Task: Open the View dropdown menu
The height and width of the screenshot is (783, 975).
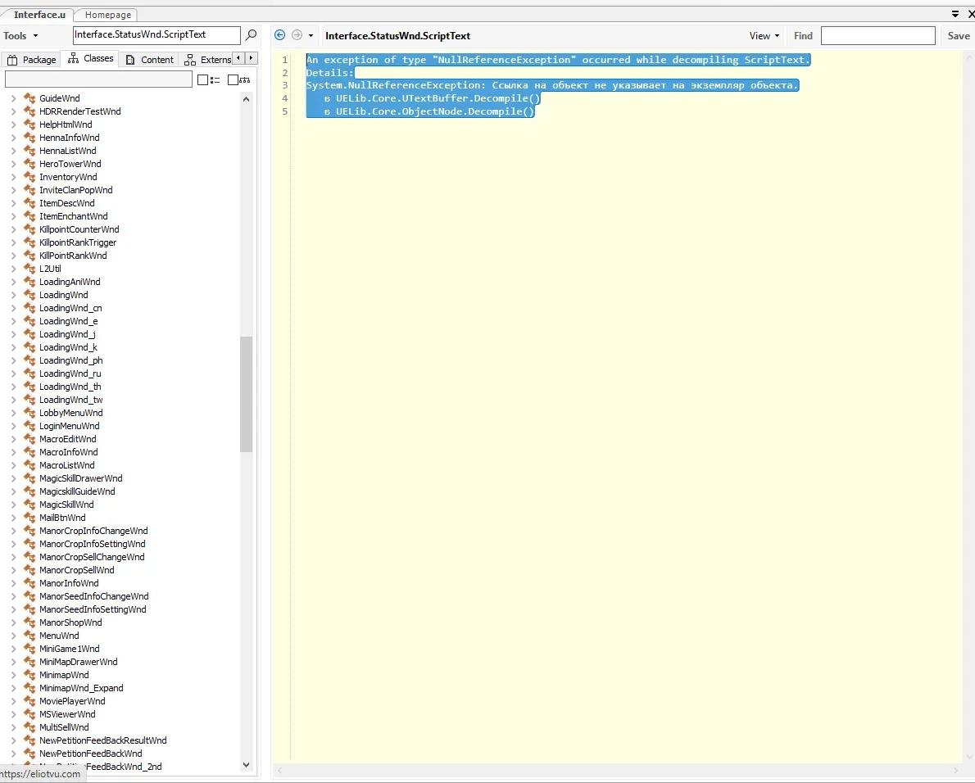Action: [x=764, y=36]
